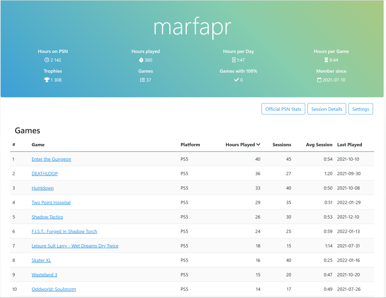Click the Games section heading

click(28, 131)
